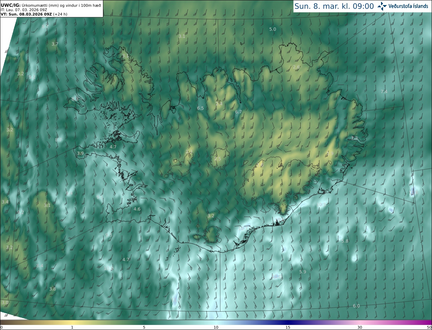This screenshot has height=330, width=432.
Task: Select the 'IT: Lau. 07. 03. 2026 09Z' line
Action: click(24, 10)
